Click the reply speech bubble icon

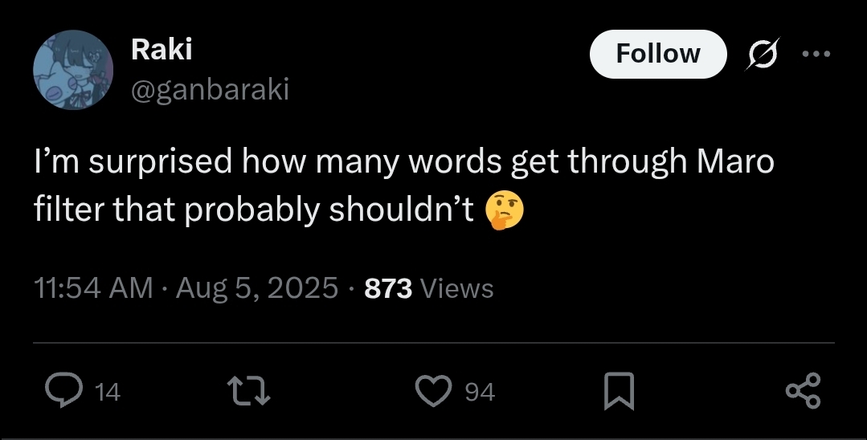pyautogui.click(x=60, y=391)
